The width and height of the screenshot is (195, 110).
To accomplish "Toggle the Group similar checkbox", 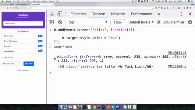I will (158, 22).
